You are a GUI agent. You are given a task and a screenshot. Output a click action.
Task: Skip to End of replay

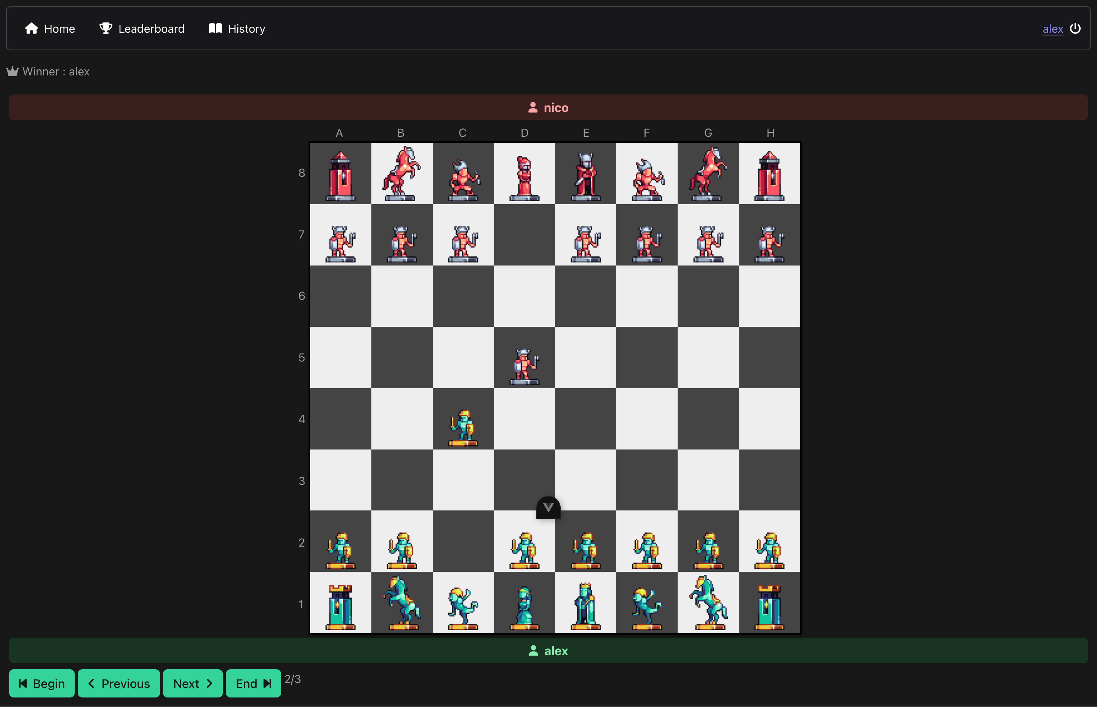pos(253,683)
